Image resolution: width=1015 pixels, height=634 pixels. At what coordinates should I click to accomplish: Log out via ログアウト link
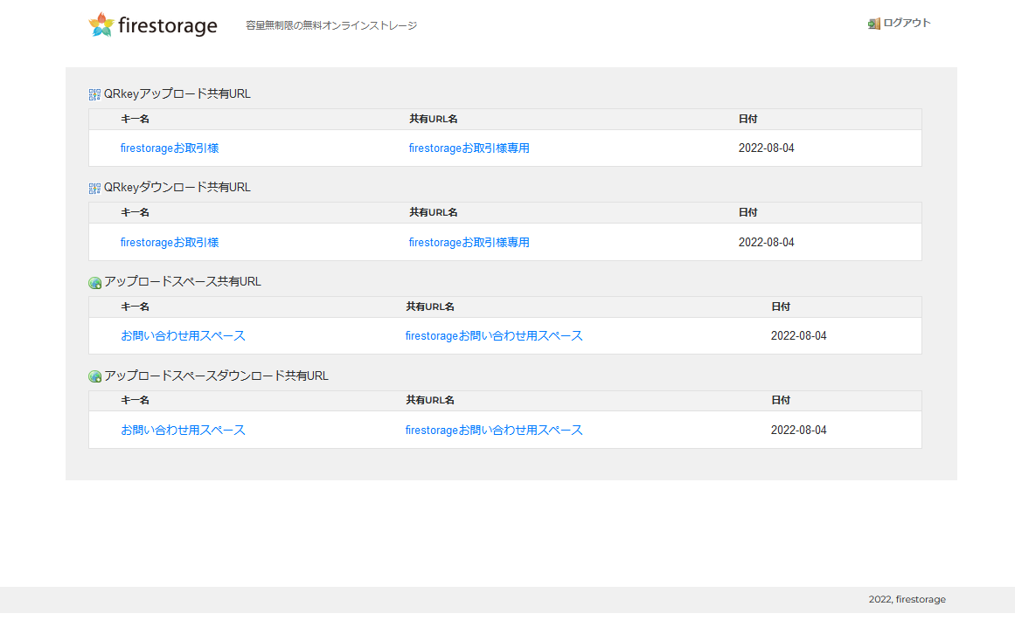tap(907, 24)
